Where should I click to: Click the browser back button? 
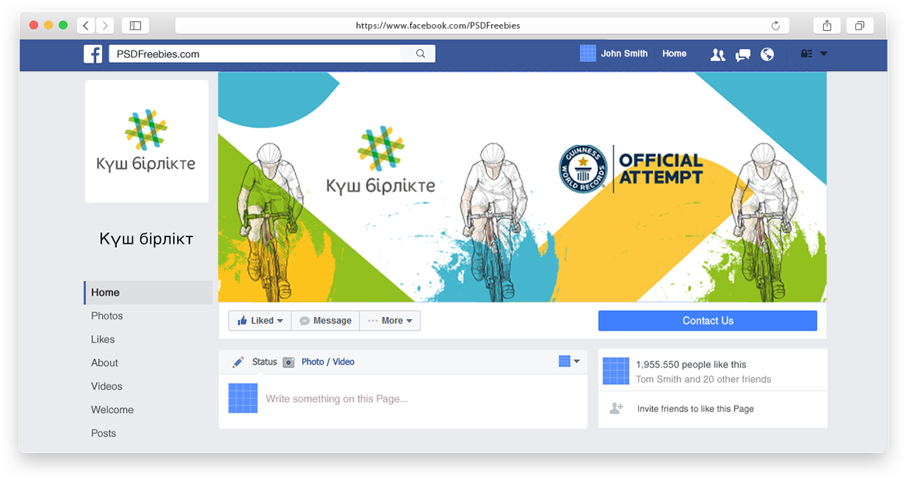(x=86, y=26)
